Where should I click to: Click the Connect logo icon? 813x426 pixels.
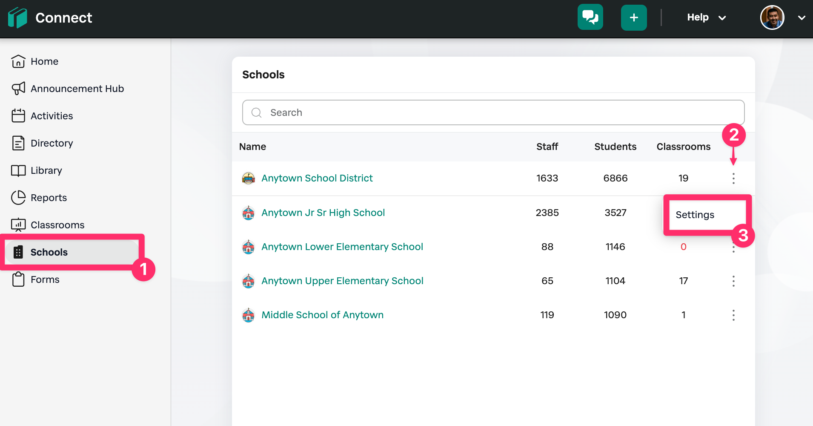click(17, 18)
